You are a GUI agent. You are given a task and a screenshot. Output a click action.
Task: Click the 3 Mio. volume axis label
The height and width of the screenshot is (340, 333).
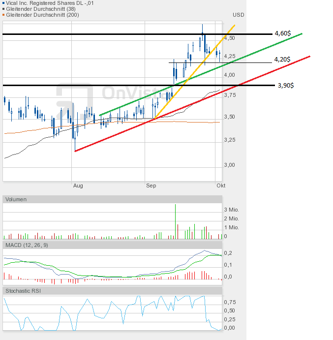231,210
